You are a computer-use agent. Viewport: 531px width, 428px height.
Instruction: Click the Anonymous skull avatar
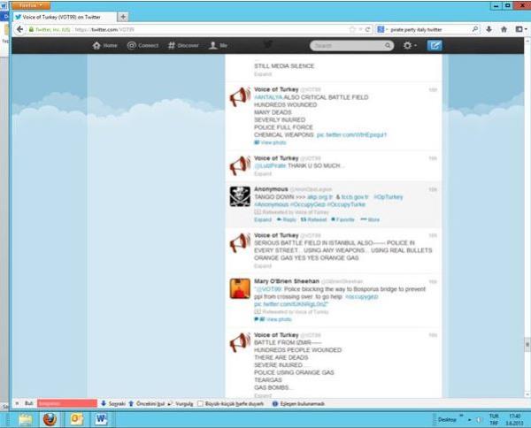239,196
